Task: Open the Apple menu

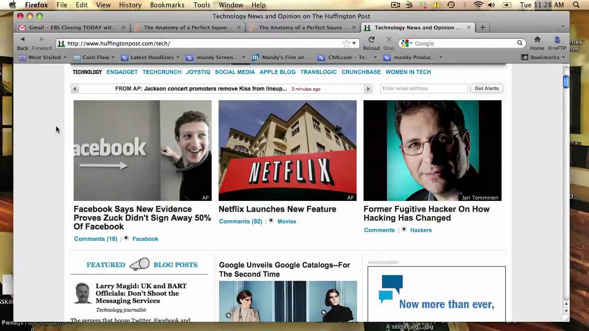Action: (x=12, y=5)
